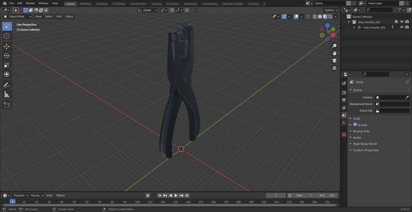The height and width of the screenshot is (212, 412).
Task: Expand the Units panel
Action: coord(357,118)
